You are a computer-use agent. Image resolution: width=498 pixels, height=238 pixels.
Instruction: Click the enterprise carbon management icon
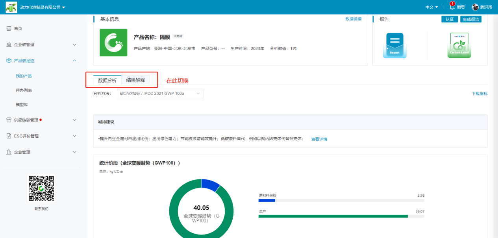(x=9, y=44)
